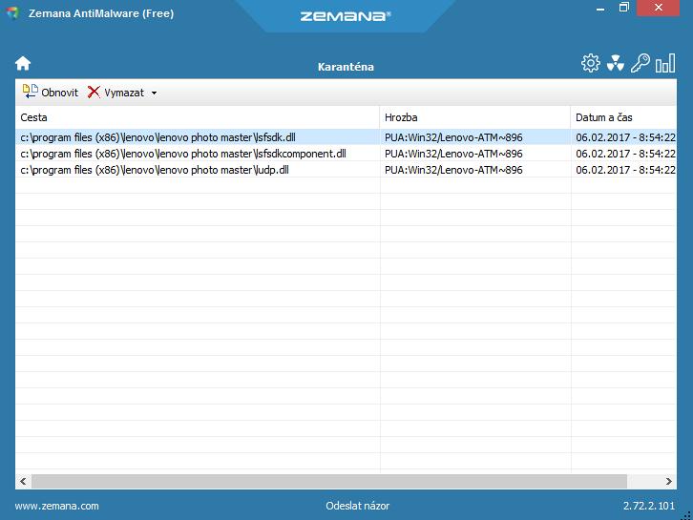This screenshot has width=693, height=520.
Task: Delete item with Vymazat button
Action: 115,92
